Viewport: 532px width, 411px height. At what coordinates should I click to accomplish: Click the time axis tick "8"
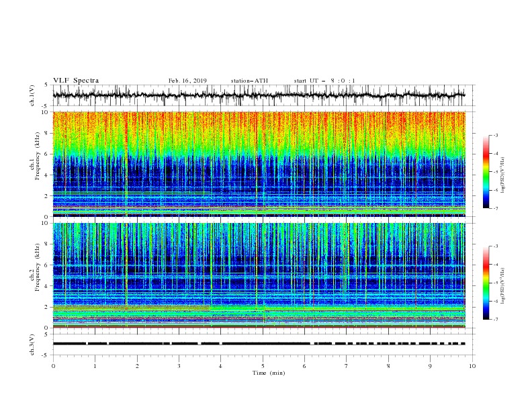coord(388,366)
